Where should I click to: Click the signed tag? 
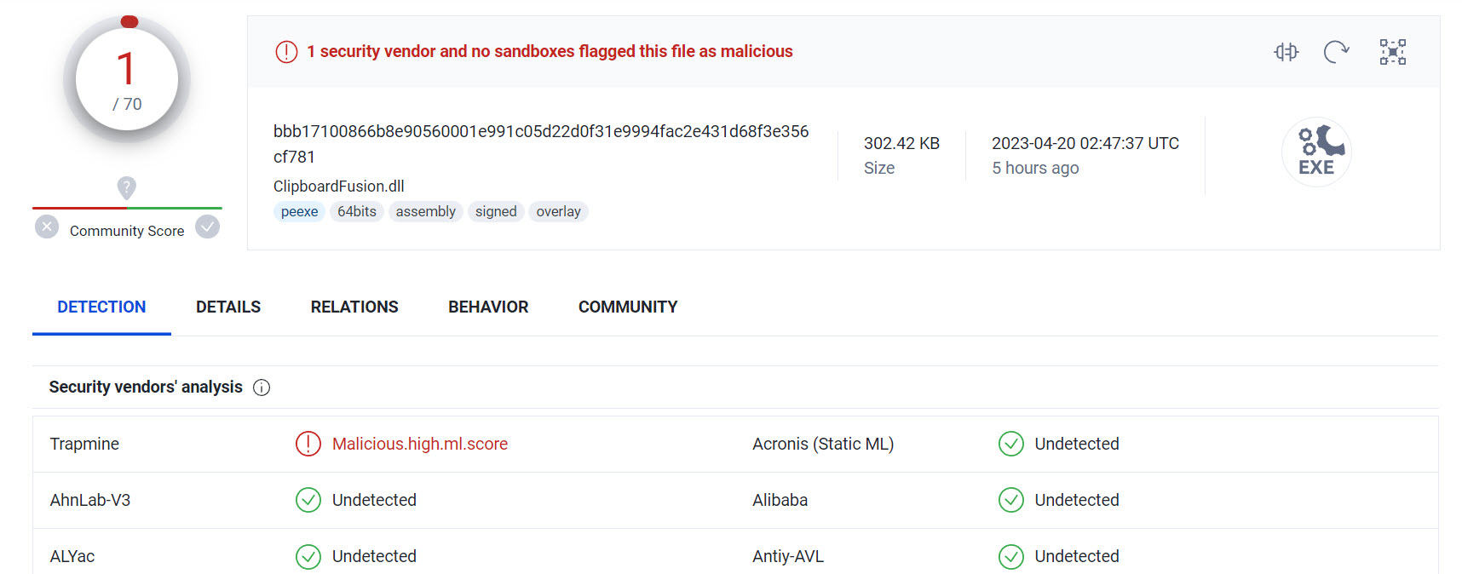(x=496, y=211)
